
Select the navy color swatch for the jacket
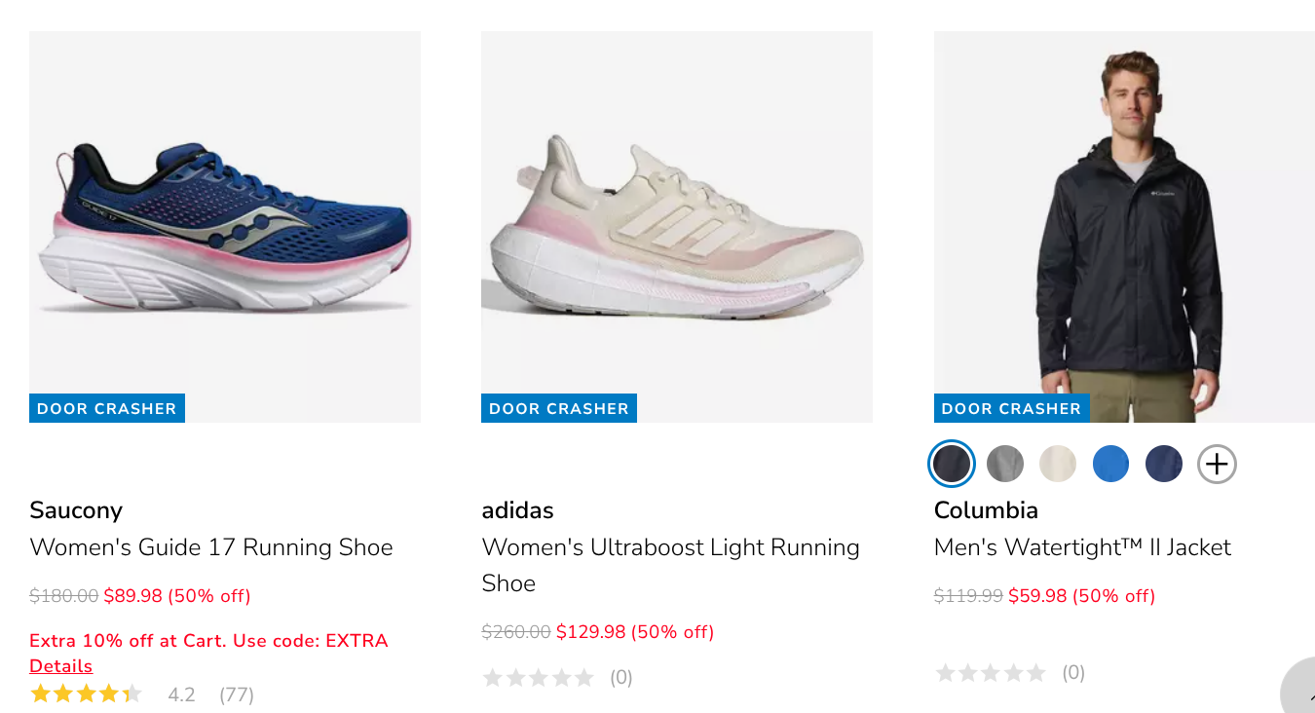click(x=1163, y=464)
